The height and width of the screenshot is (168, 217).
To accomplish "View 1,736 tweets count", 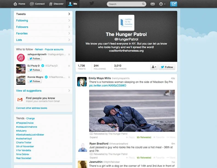I will [x=82, y=67].
